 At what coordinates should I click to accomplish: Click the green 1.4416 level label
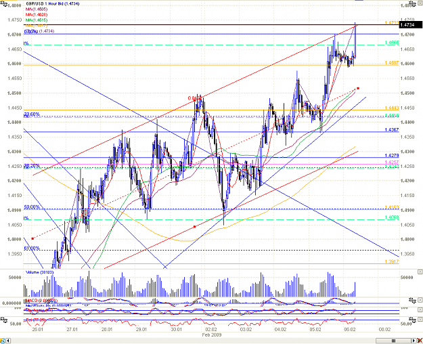pos(391,116)
